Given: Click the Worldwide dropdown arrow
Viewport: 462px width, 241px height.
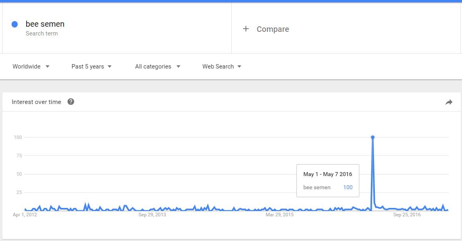Looking at the screenshot, I should [47, 67].
